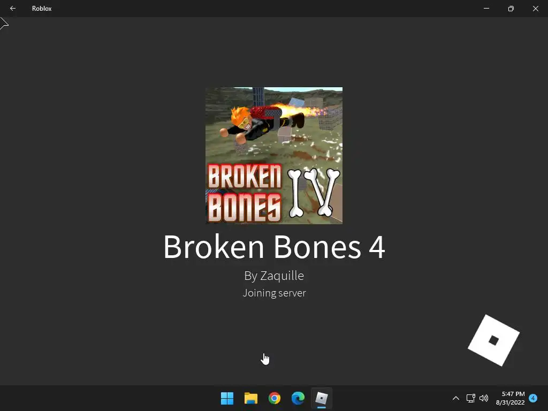
Task: Open the notification badge showing 4
Action: pyautogui.click(x=533, y=398)
